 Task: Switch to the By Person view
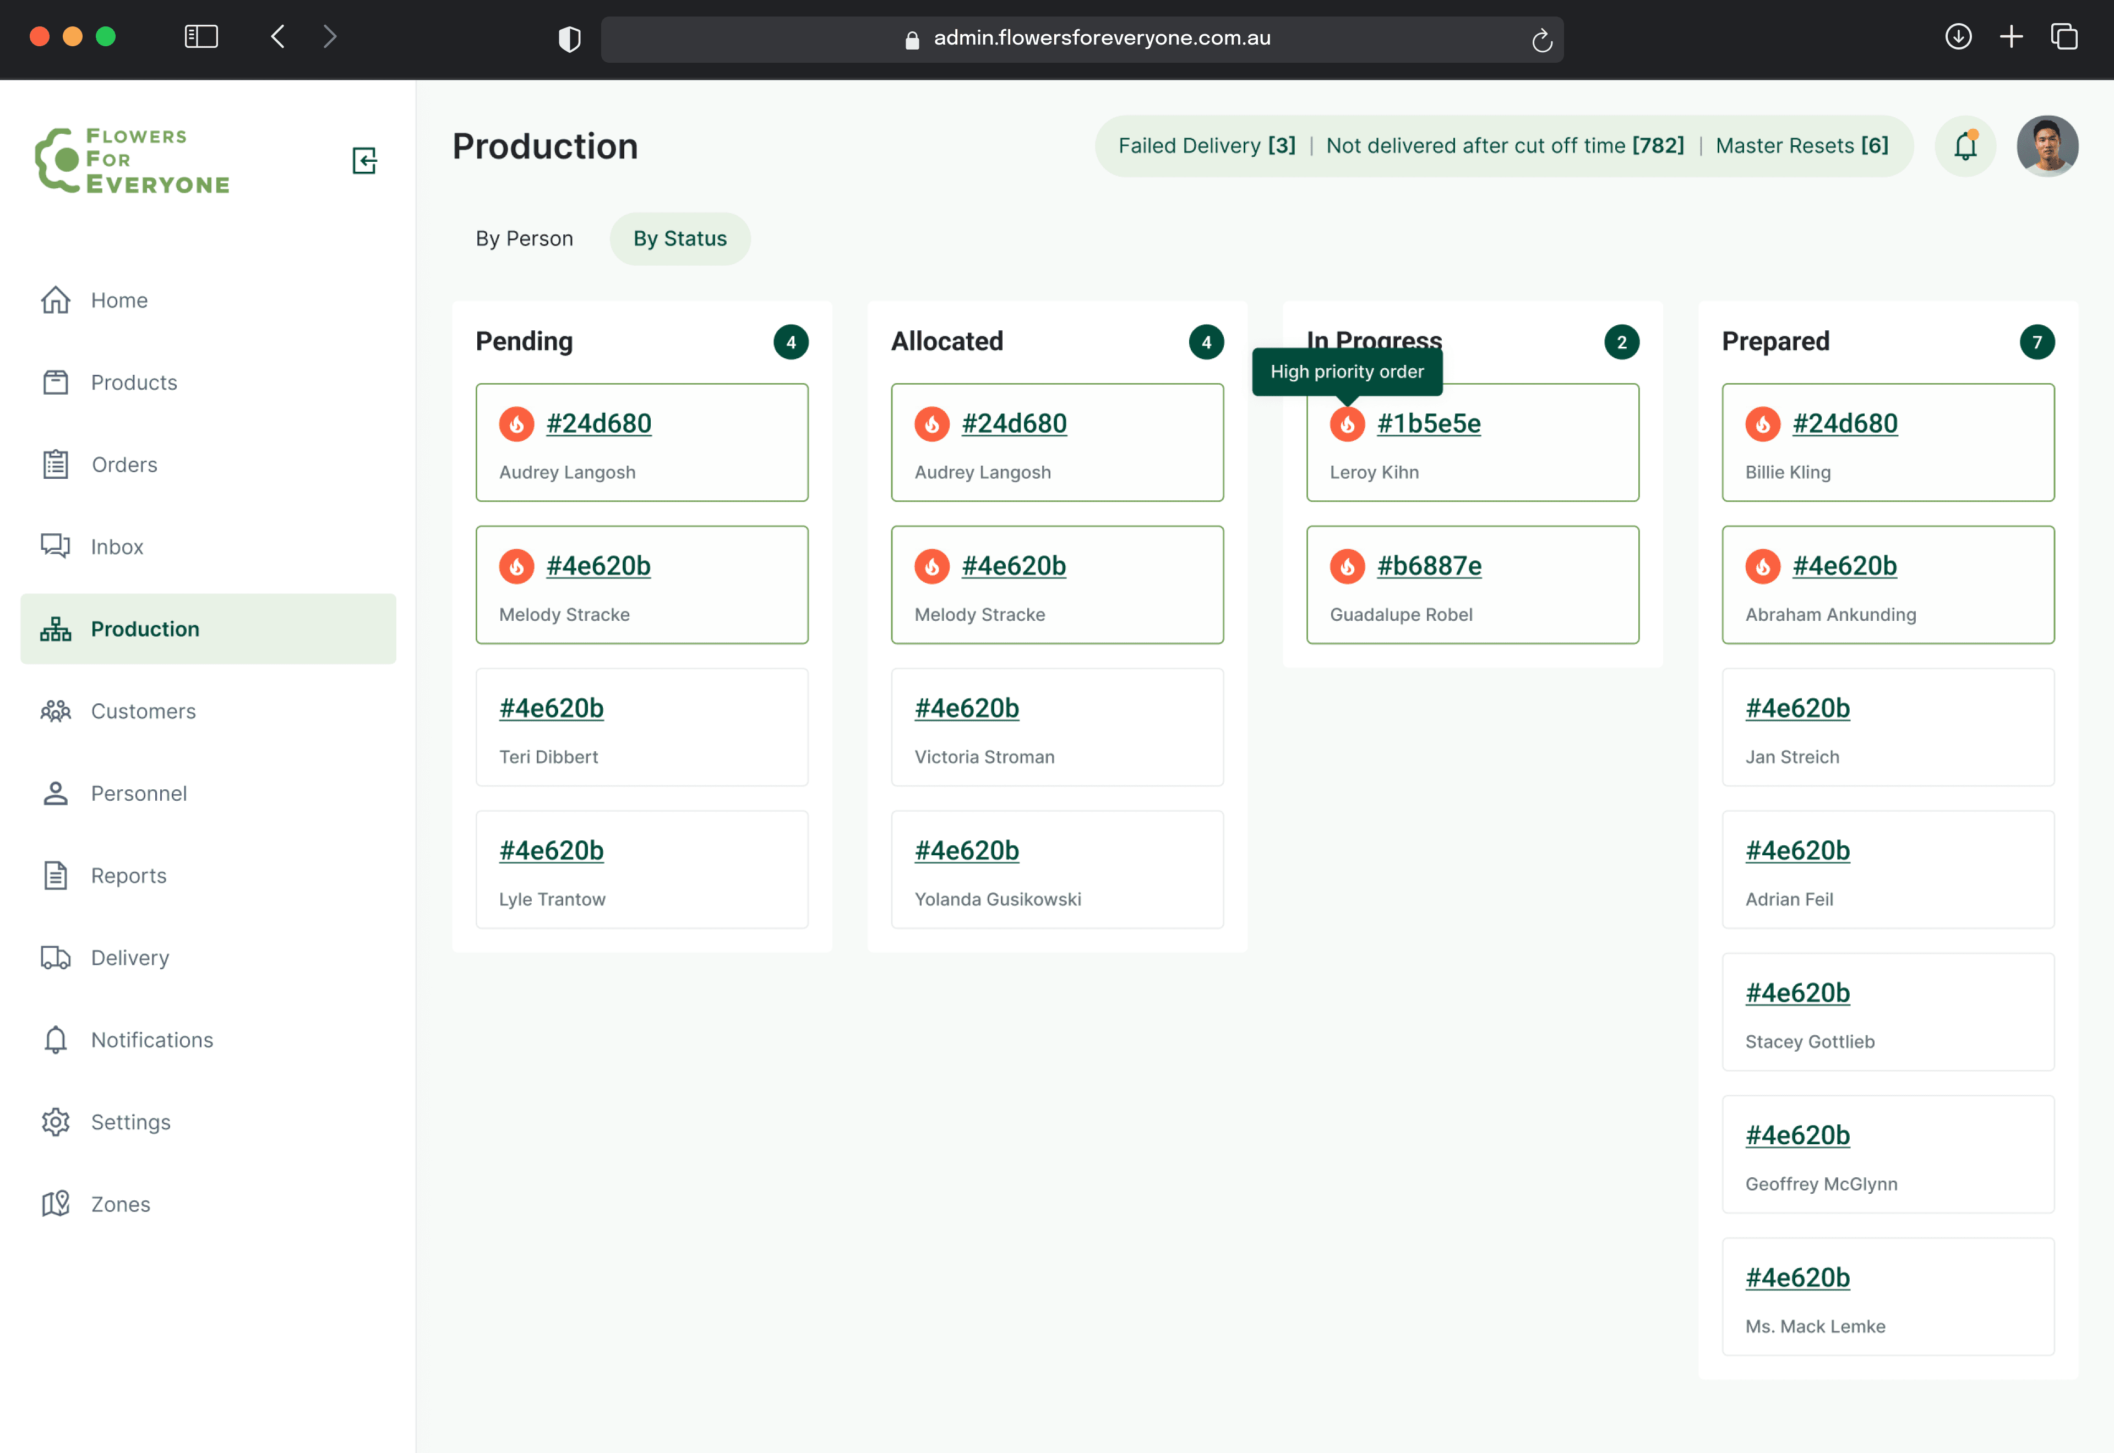(x=525, y=238)
